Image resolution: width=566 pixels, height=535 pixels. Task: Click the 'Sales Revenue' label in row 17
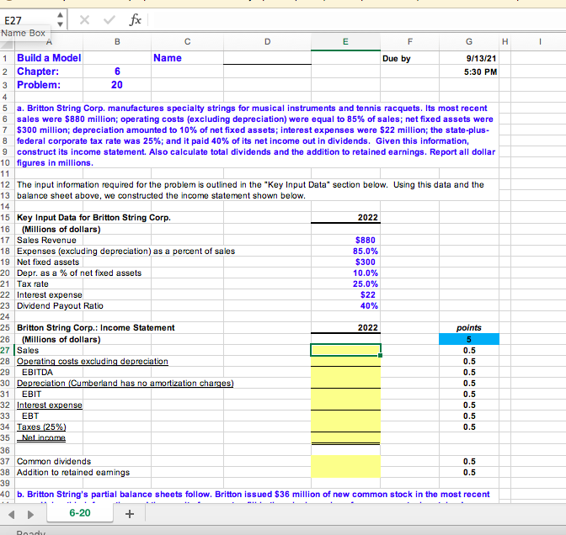click(x=46, y=240)
